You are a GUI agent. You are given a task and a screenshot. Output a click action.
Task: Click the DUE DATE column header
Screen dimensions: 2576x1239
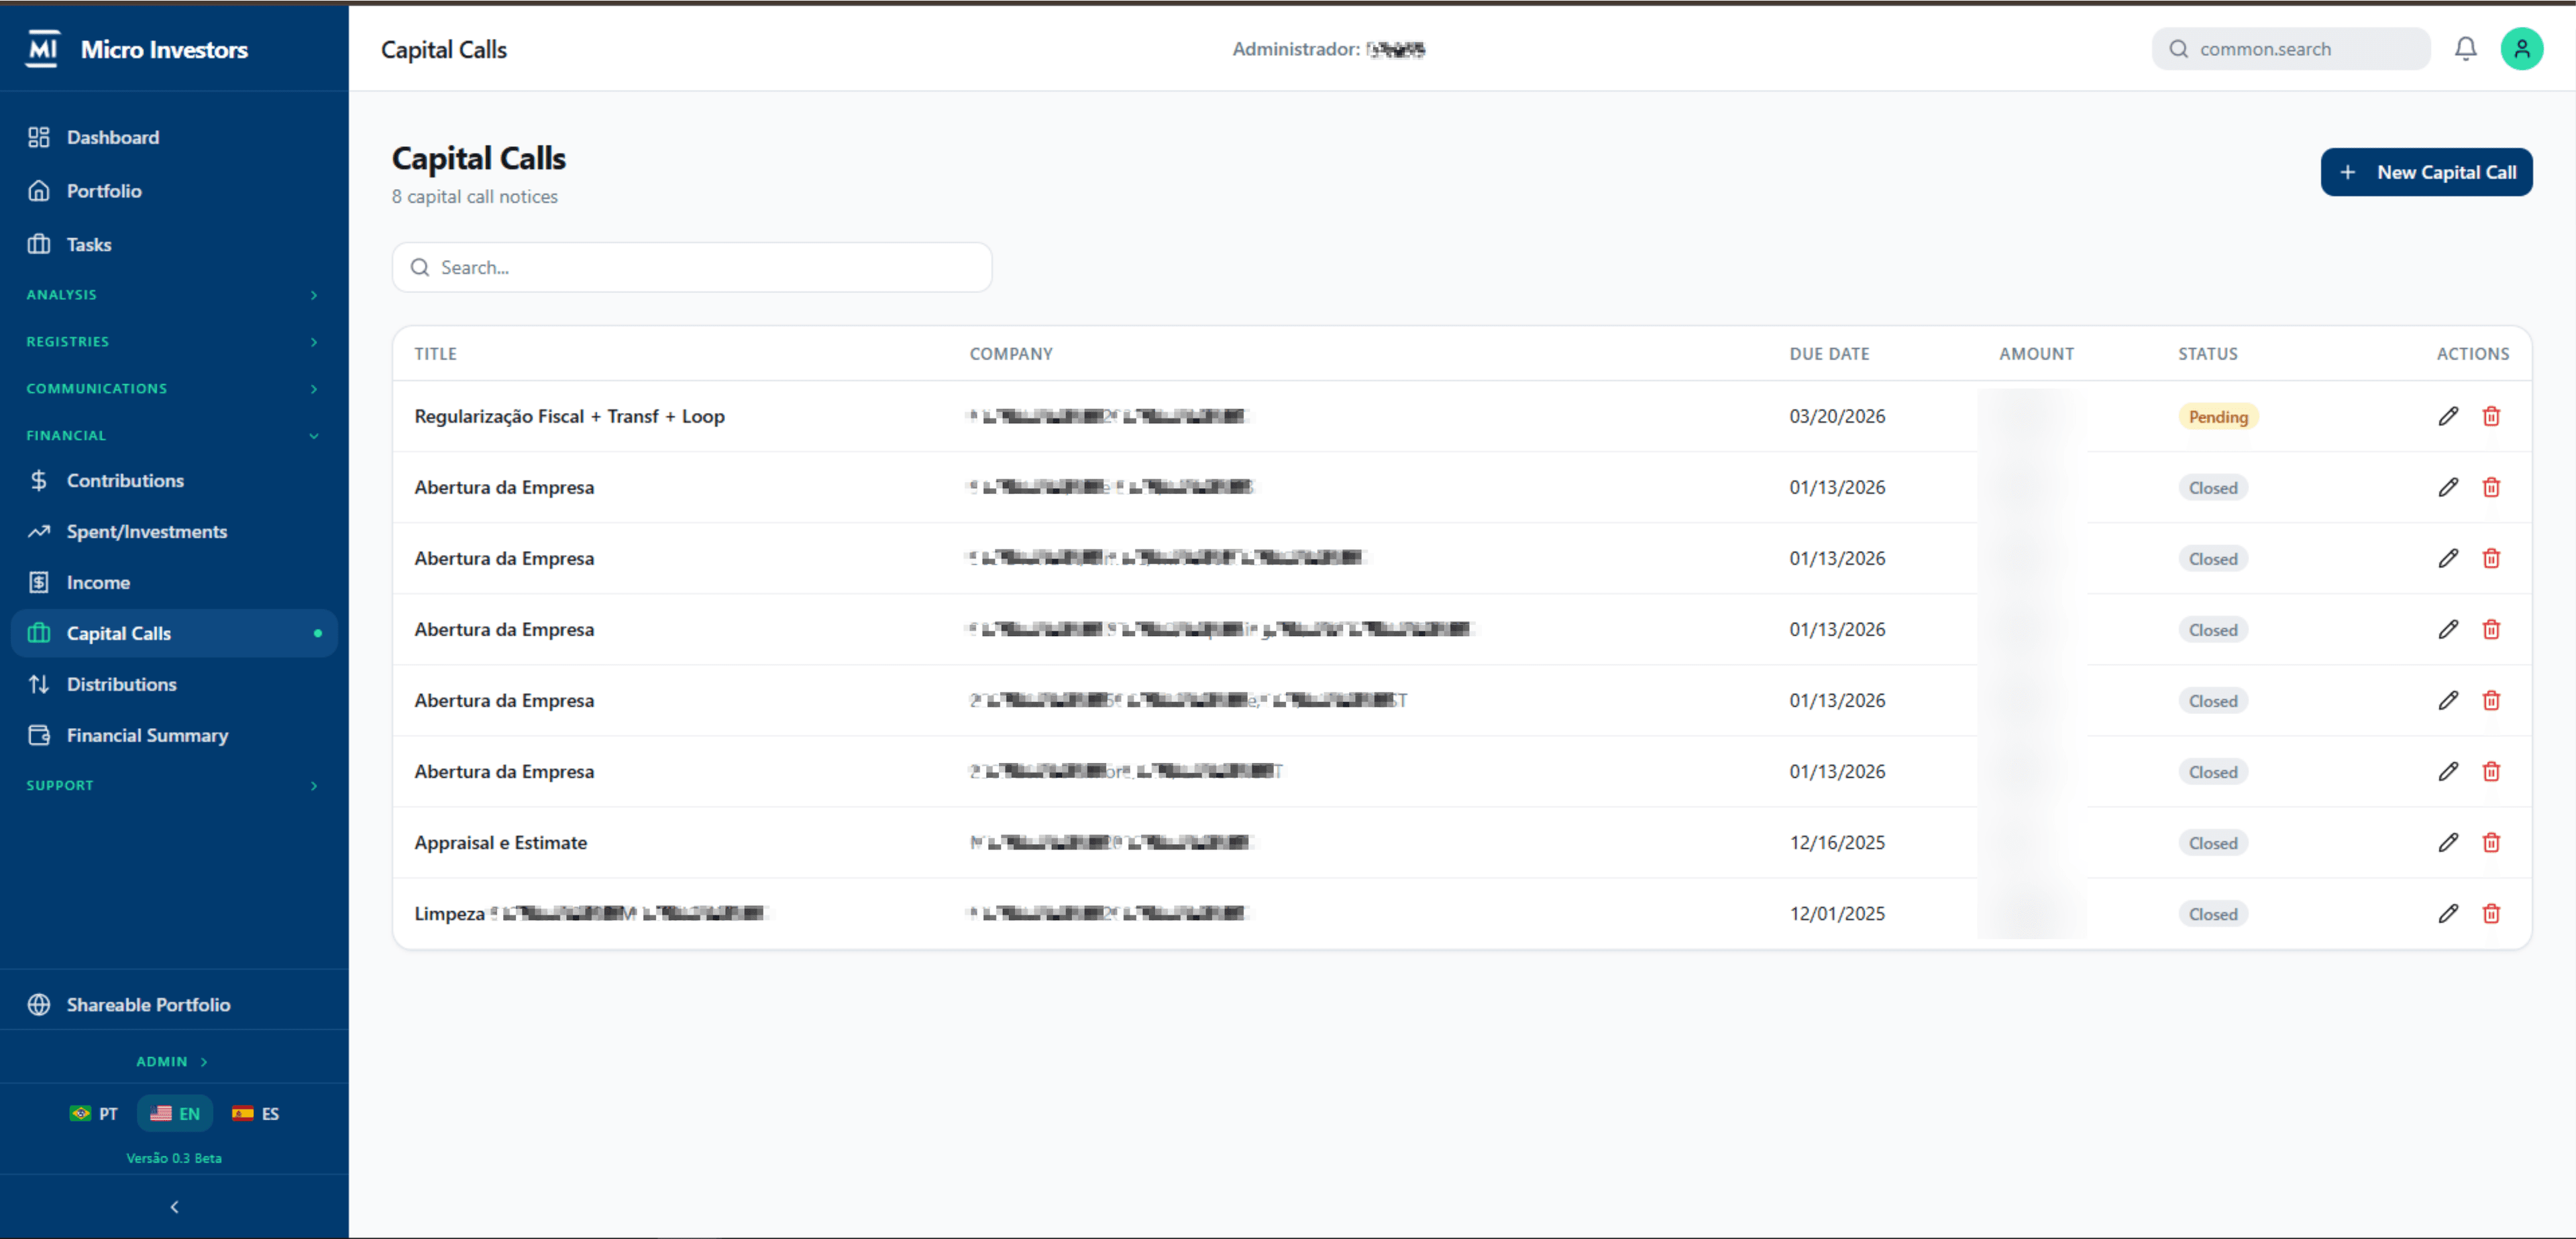coord(1829,354)
